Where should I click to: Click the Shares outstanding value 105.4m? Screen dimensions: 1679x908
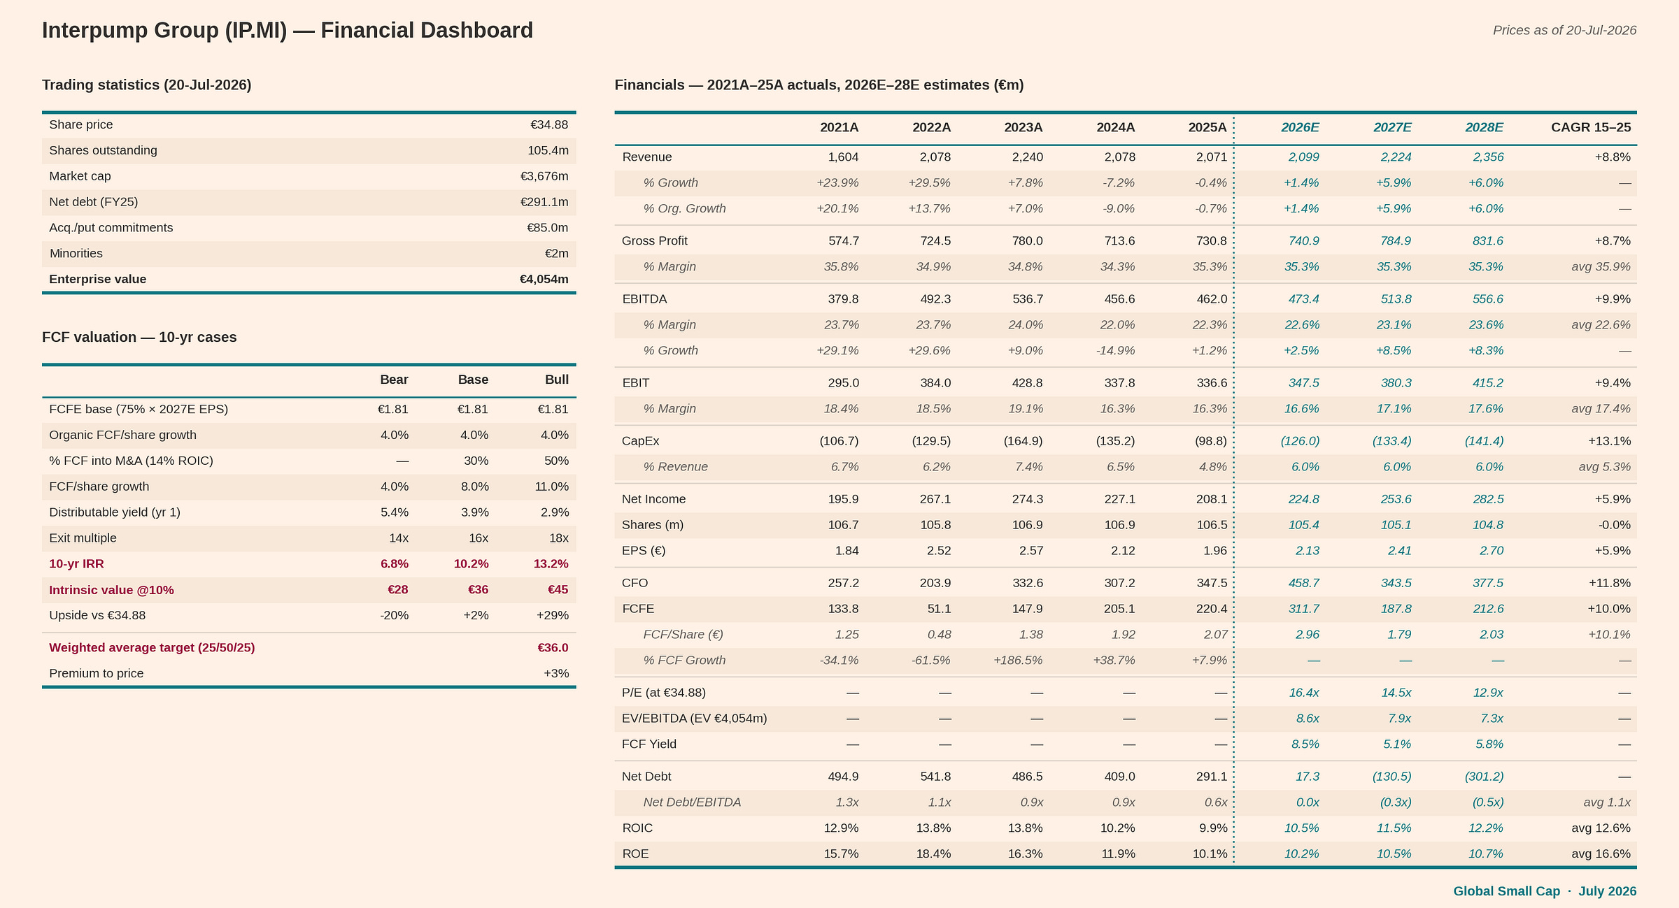pyautogui.click(x=548, y=151)
